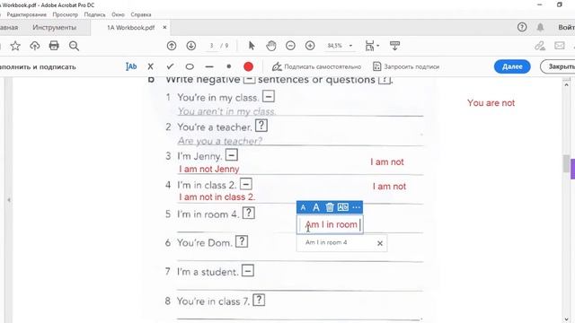This screenshot has width=575, height=323.
Task: Open the search magnifier tool
Action: pos(74,46)
